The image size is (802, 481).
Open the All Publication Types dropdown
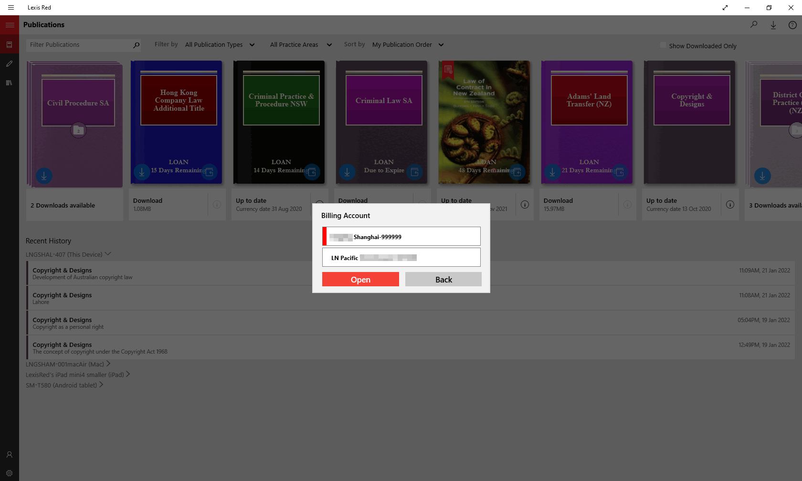click(220, 44)
